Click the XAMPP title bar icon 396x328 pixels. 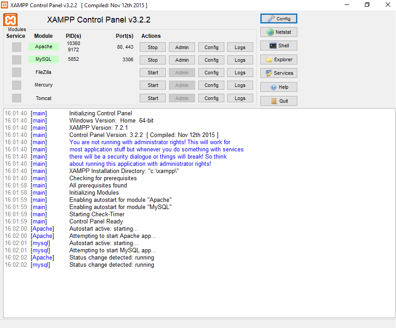point(5,5)
